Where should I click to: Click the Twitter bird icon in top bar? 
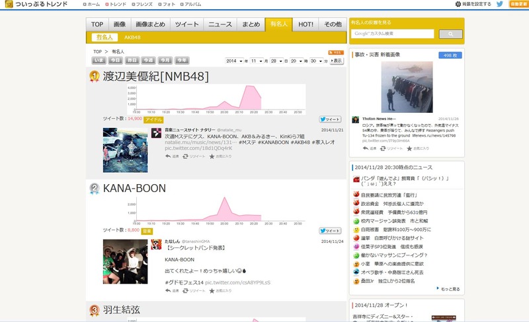[x=500, y=4]
